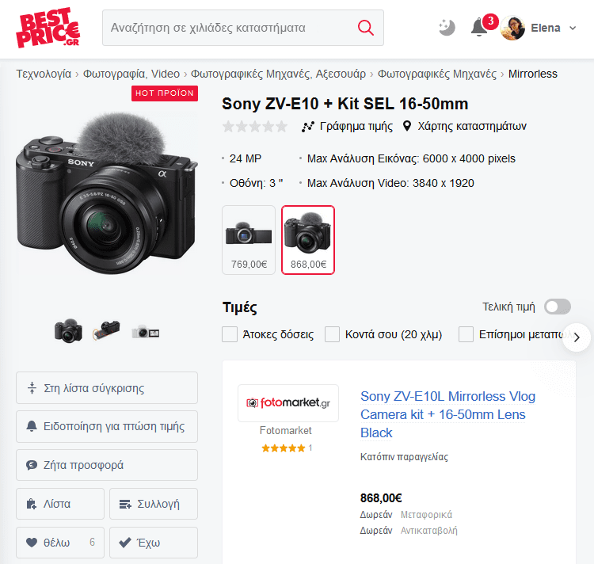Open Χάρτης καταστημάτων store map
The image size is (594, 564).
[464, 126]
